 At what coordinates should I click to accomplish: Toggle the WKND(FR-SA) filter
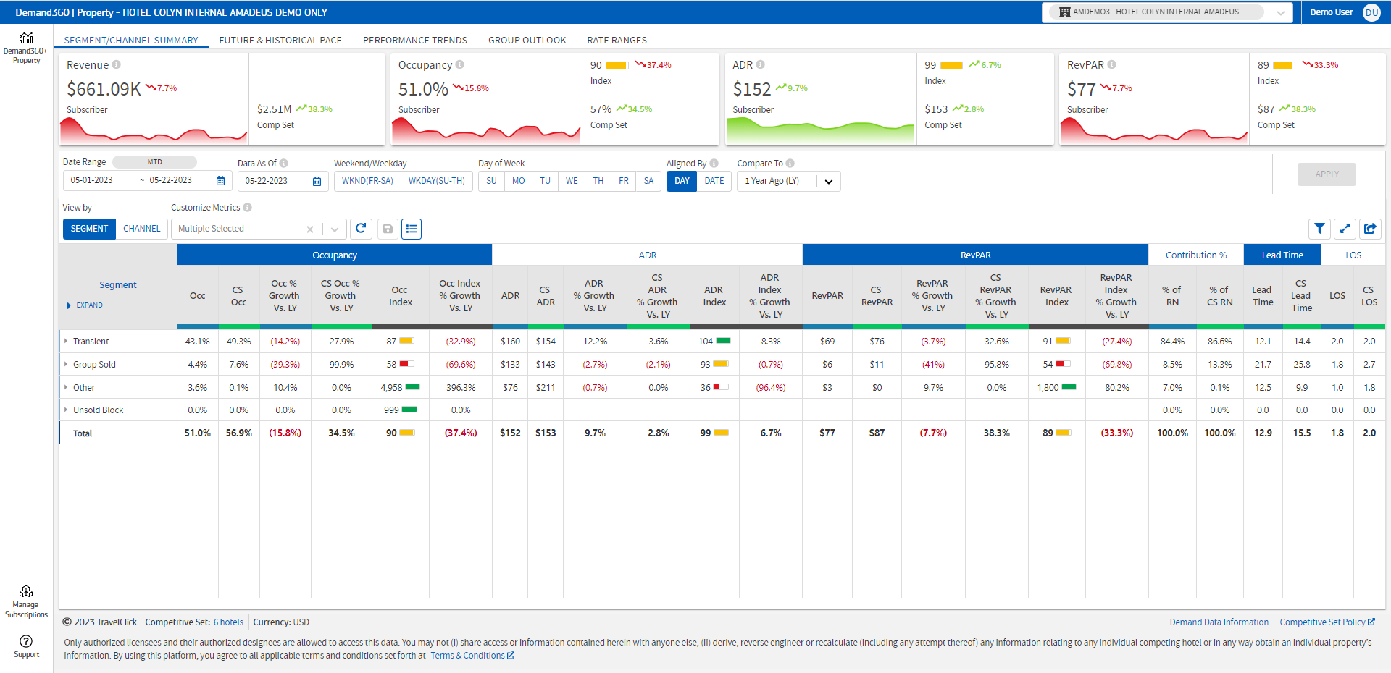[x=367, y=181]
